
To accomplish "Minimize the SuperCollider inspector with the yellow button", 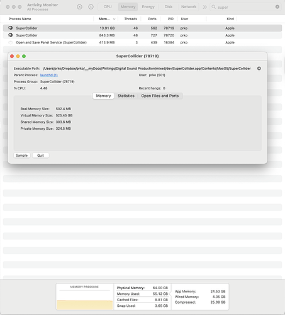I will click(x=18, y=56).
